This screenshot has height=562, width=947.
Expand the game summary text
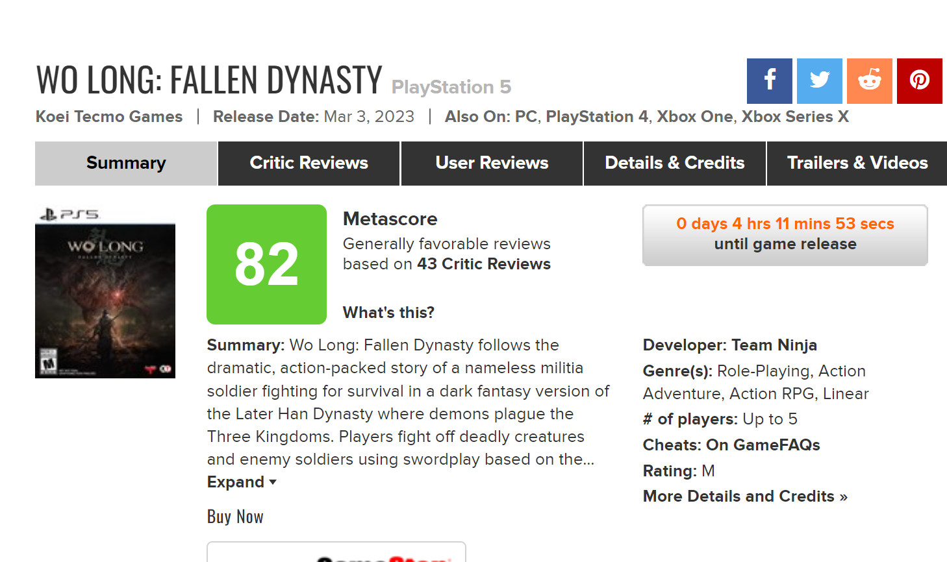coord(242,482)
